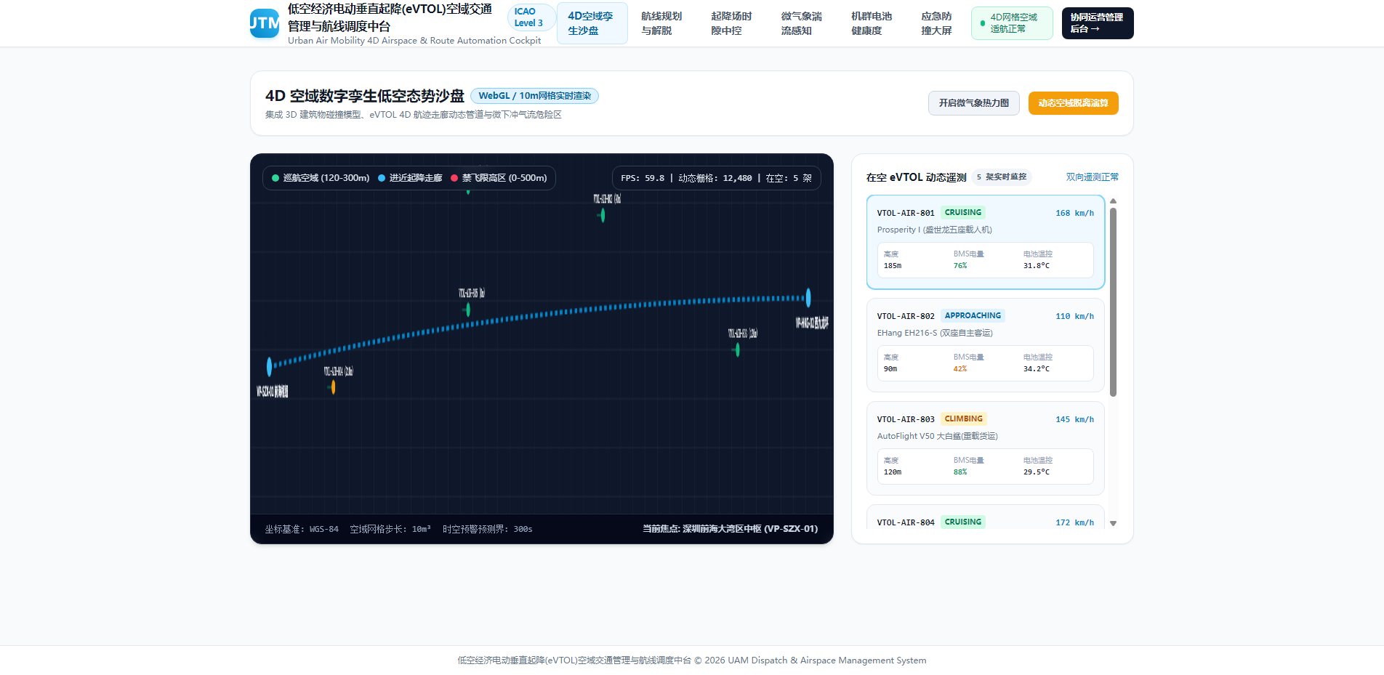Click the EHang EH216-S model name
The width and height of the screenshot is (1384, 675).
(935, 333)
